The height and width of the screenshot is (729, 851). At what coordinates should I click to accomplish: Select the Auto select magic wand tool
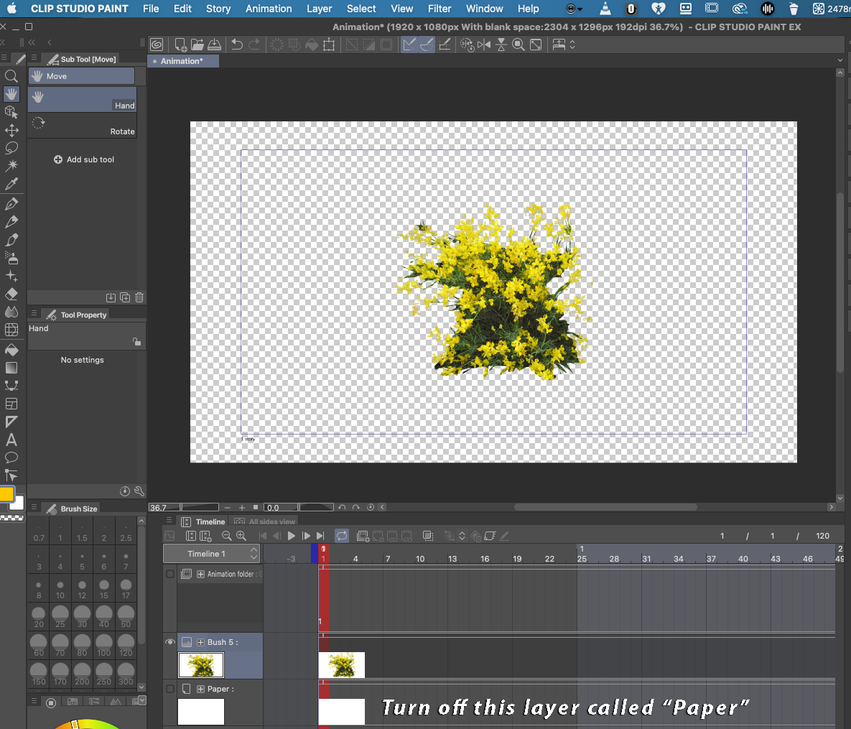click(11, 166)
